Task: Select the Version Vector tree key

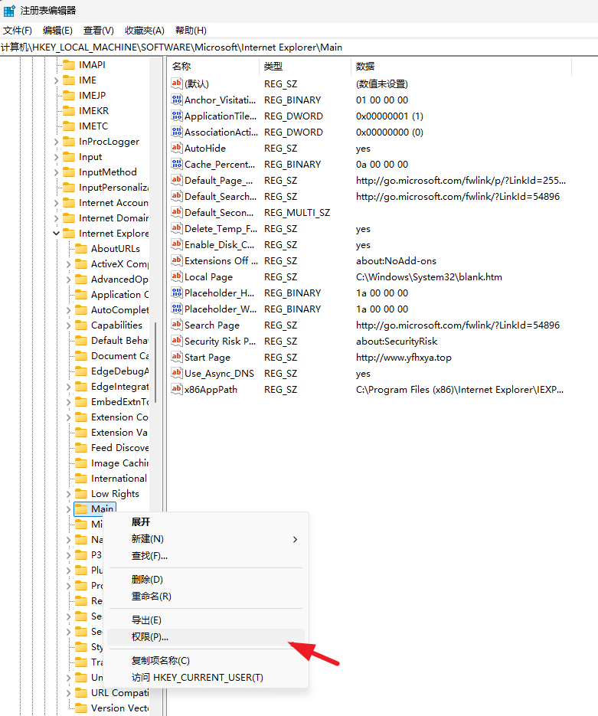Action: (x=119, y=708)
